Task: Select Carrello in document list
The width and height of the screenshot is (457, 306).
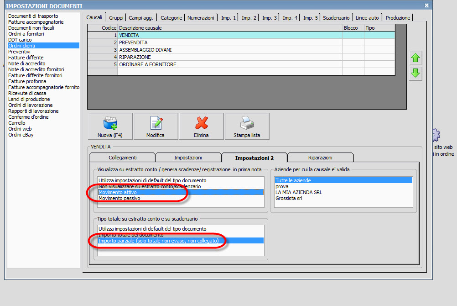Action: pos(43,123)
